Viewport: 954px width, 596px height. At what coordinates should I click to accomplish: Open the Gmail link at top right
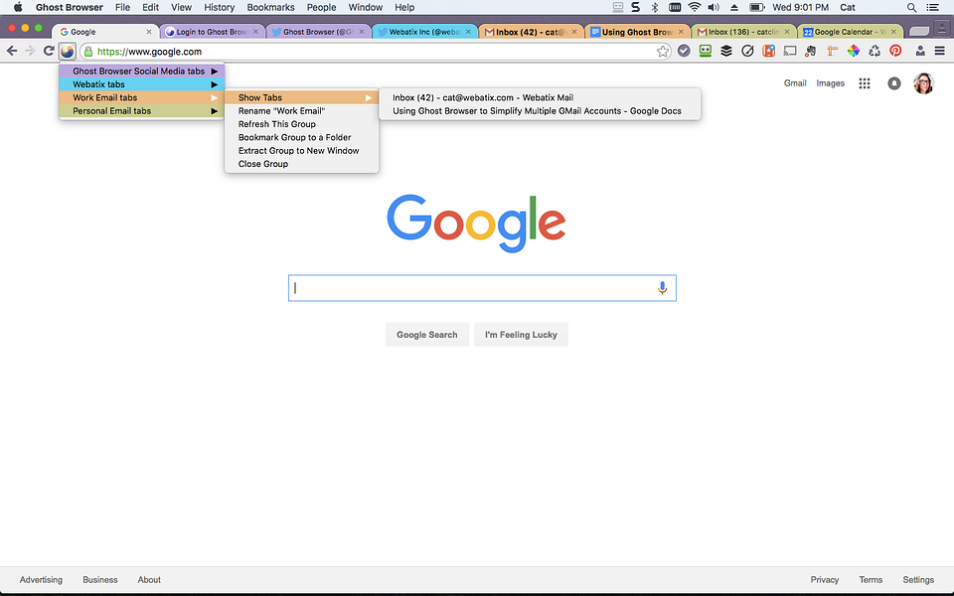tap(795, 83)
